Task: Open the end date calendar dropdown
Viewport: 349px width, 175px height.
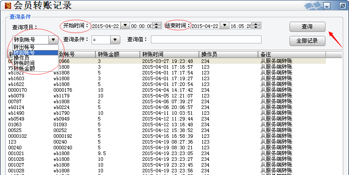Action: click(225, 26)
